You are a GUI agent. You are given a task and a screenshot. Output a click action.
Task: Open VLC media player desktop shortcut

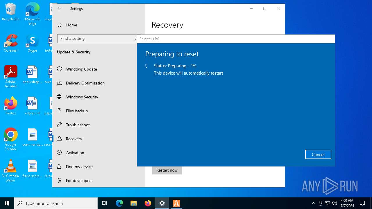(x=11, y=171)
